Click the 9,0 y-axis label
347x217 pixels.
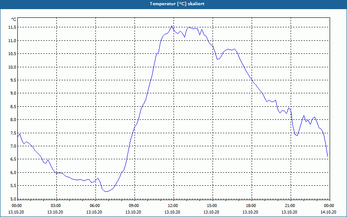(13, 93)
